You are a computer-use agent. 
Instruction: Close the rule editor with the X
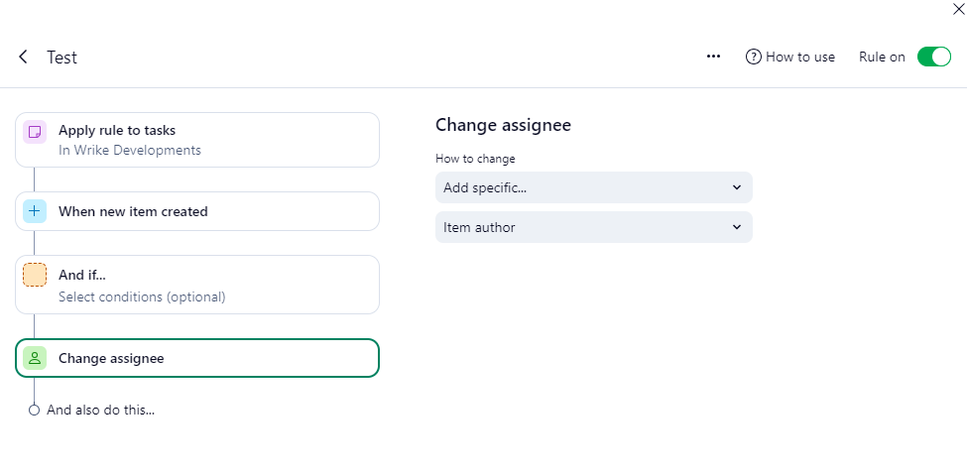pyautogui.click(x=957, y=9)
